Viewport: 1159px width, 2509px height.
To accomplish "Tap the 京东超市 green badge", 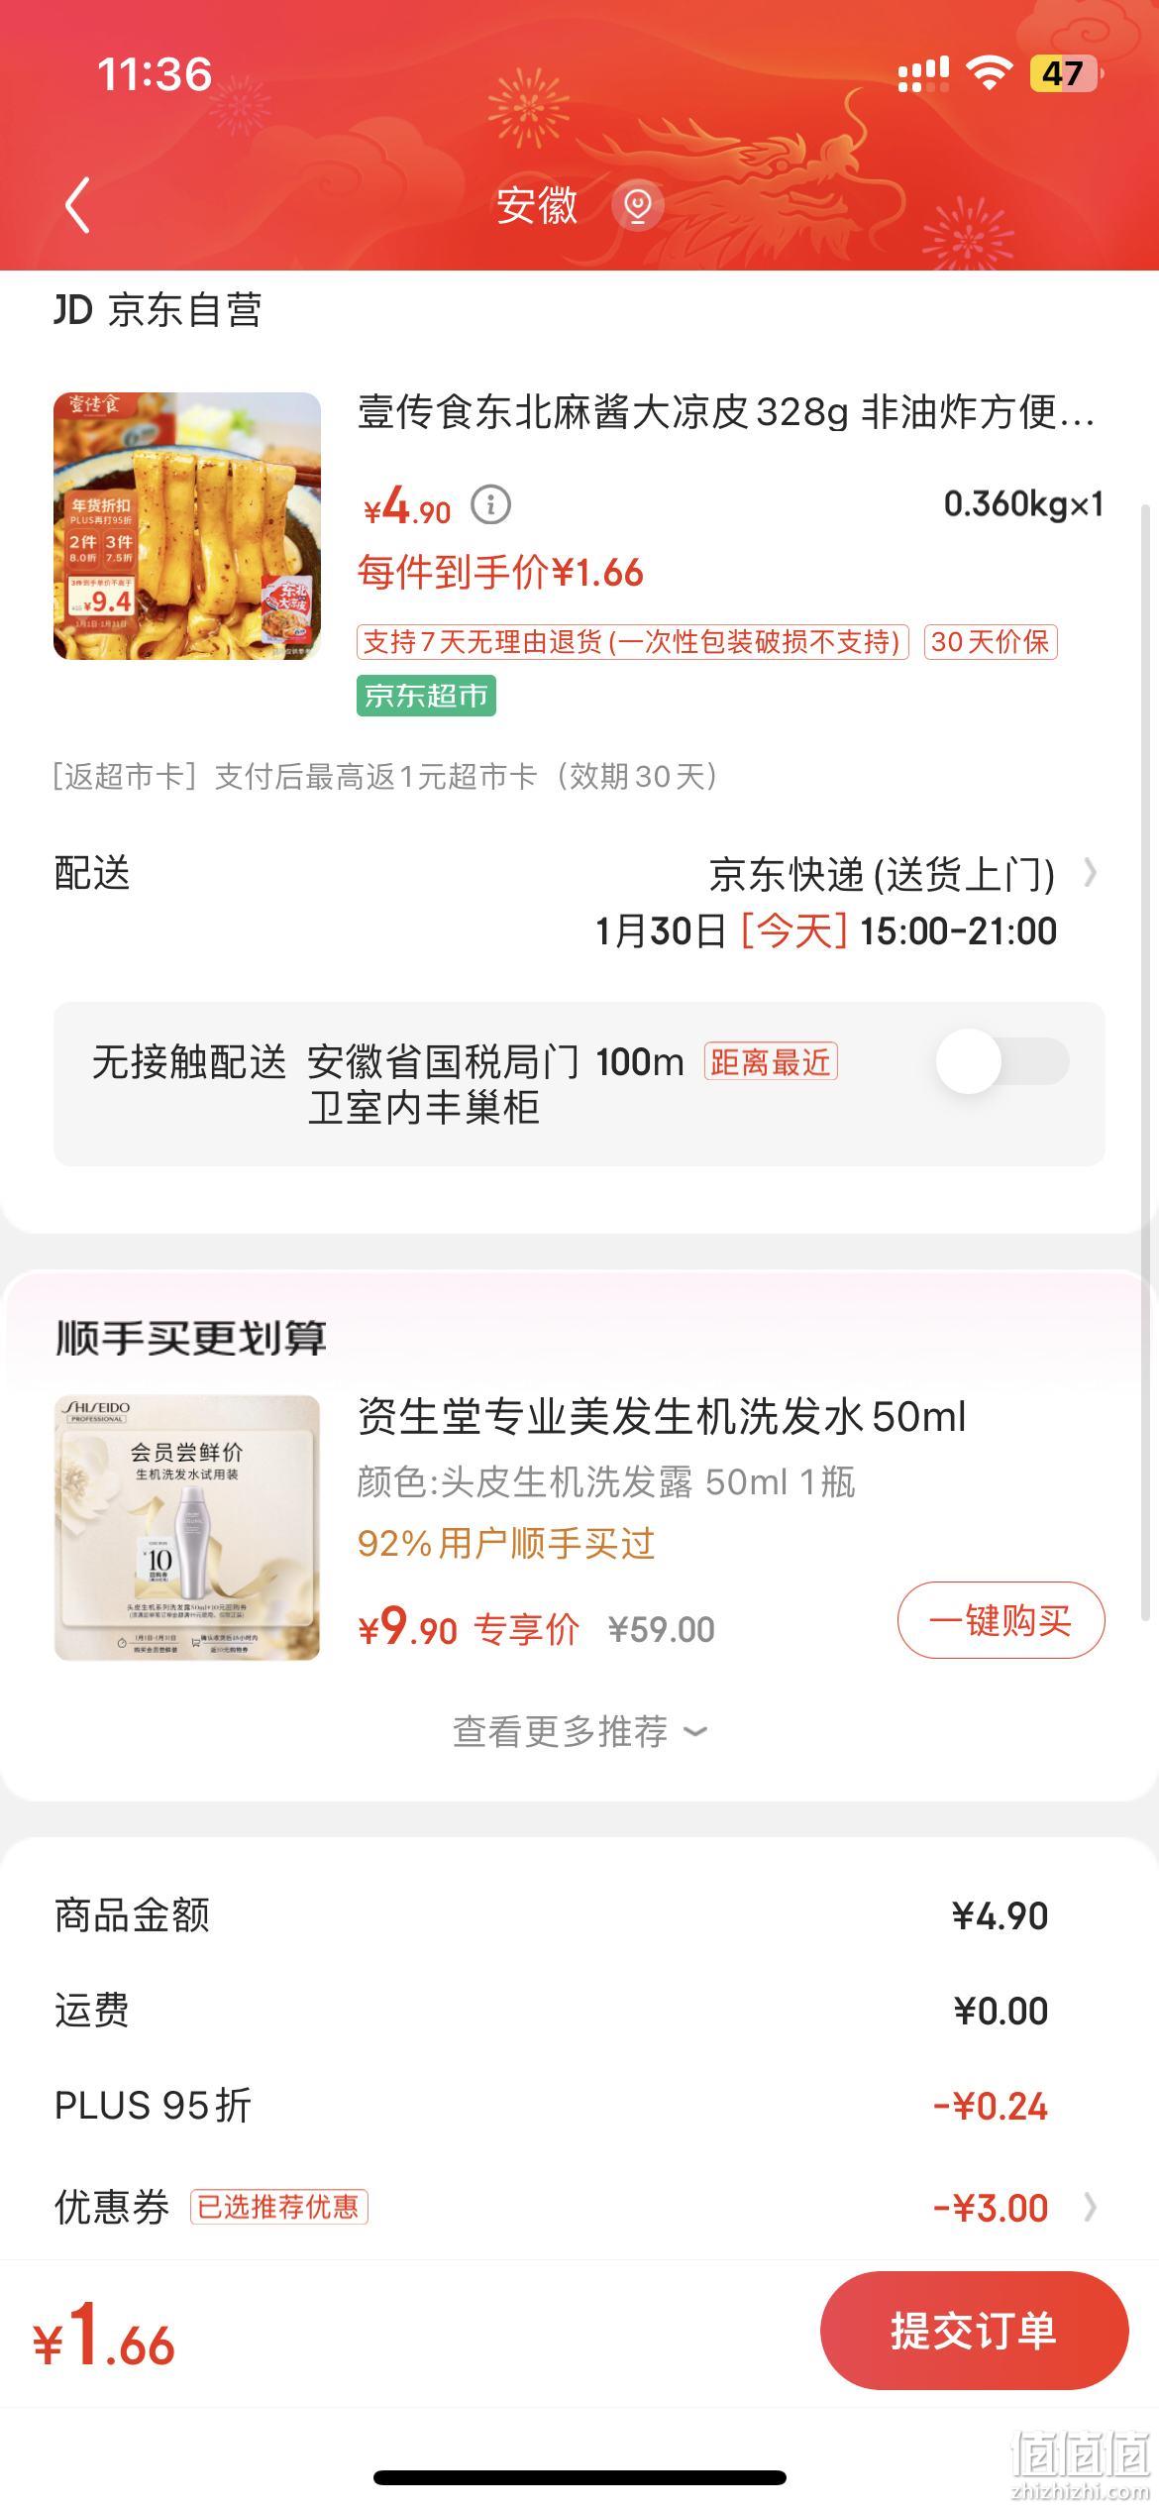I will [x=426, y=696].
